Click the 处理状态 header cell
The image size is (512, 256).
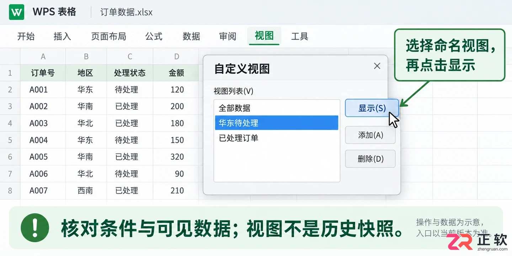click(130, 73)
